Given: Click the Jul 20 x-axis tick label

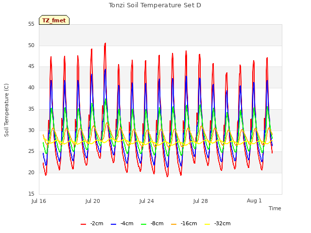Looking at the screenshot, I should pos(93,201).
